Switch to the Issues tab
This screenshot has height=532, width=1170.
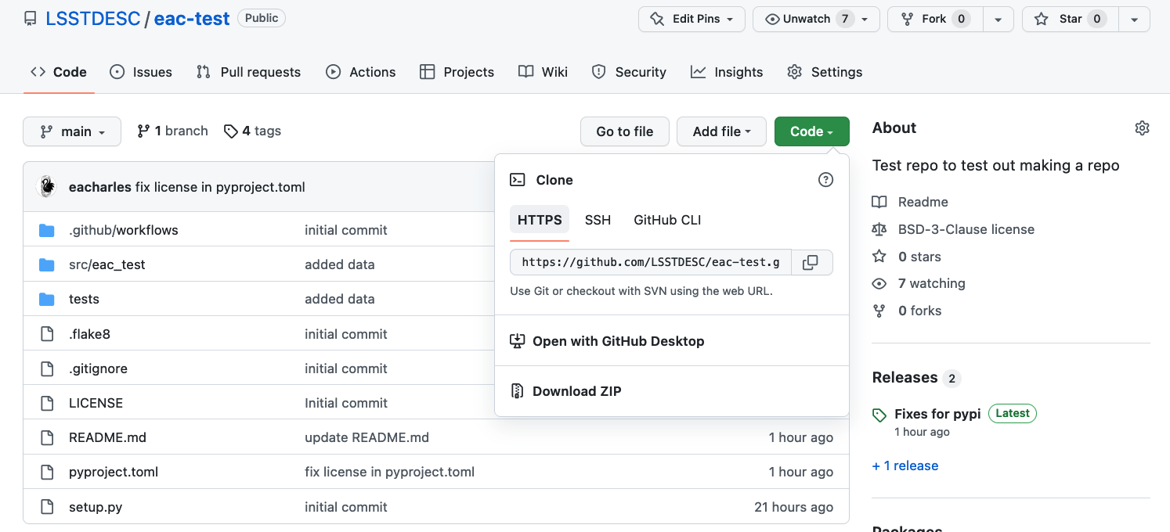[x=141, y=72]
